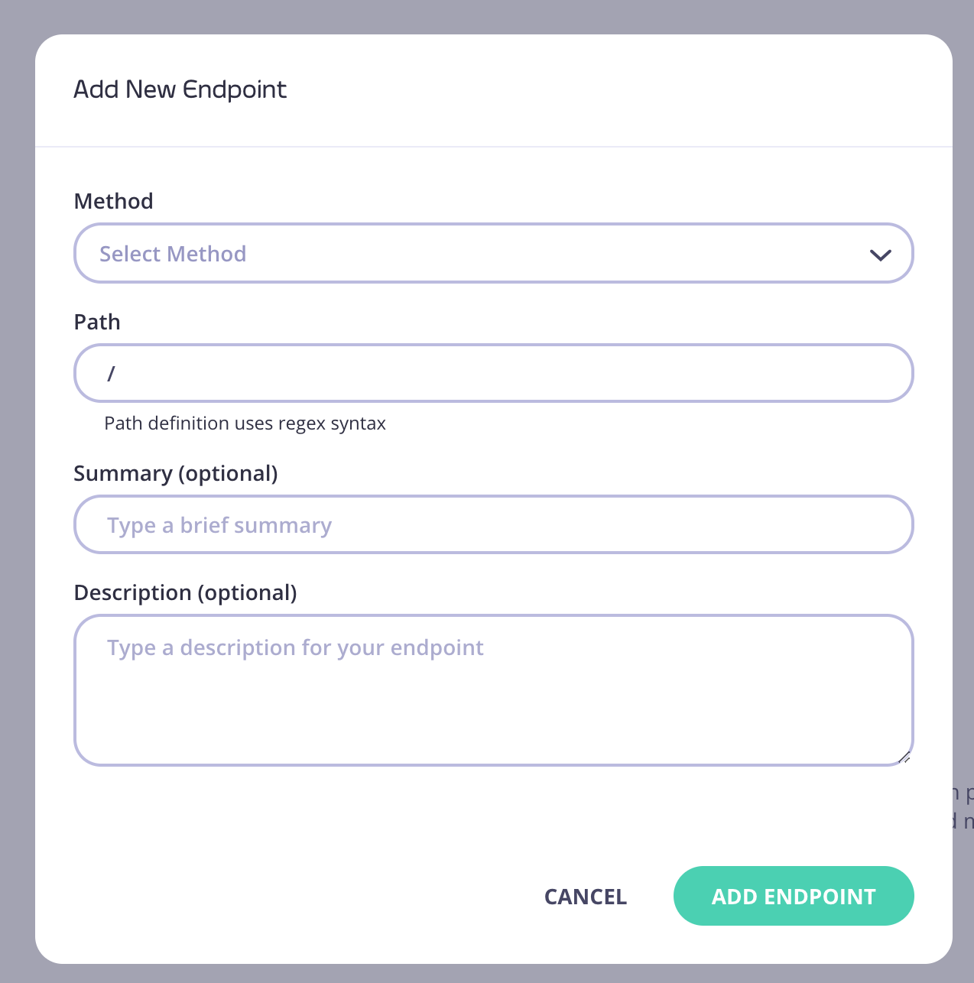Click the Path field label
974x983 pixels.
click(x=97, y=322)
